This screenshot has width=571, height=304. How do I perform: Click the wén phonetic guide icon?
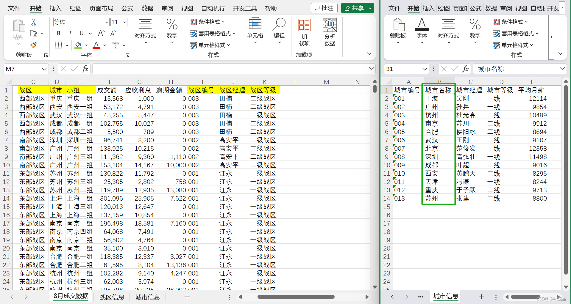point(116,45)
